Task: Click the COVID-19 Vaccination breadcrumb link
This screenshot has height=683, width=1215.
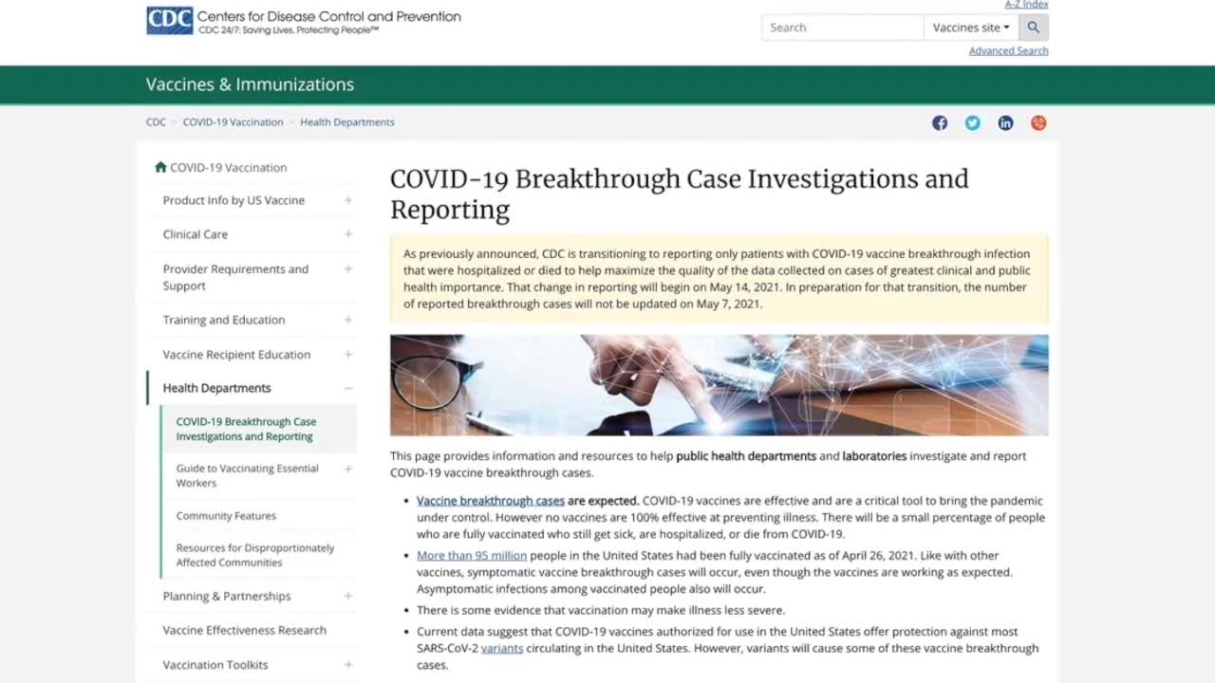Action: pos(233,122)
